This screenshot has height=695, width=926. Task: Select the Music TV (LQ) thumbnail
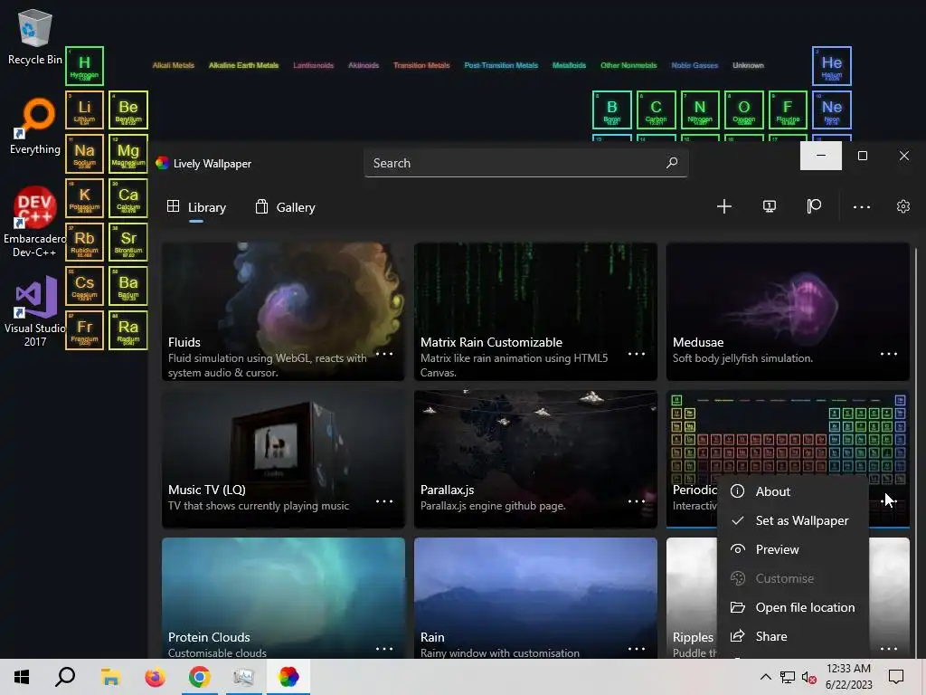coord(283,459)
